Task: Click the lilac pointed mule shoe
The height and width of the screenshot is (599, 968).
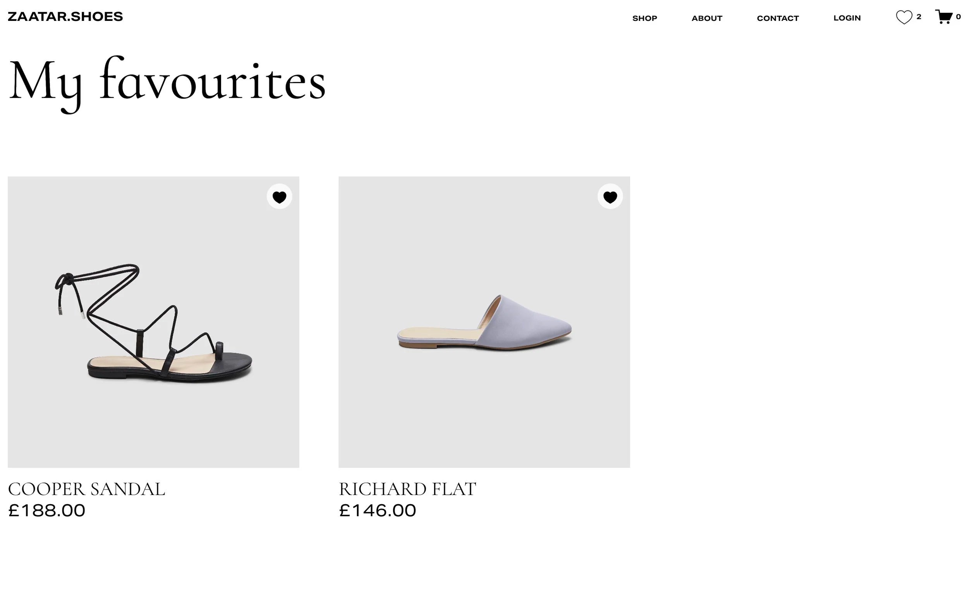Action: click(x=484, y=322)
